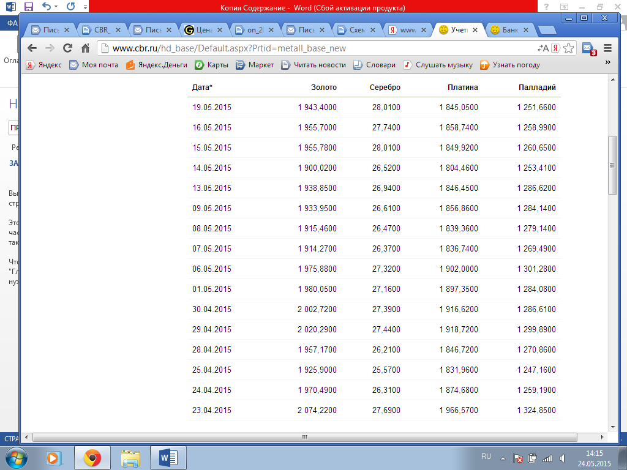
Task: Show hidden system tray icons
Action: pyautogui.click(x=503, y=458)
